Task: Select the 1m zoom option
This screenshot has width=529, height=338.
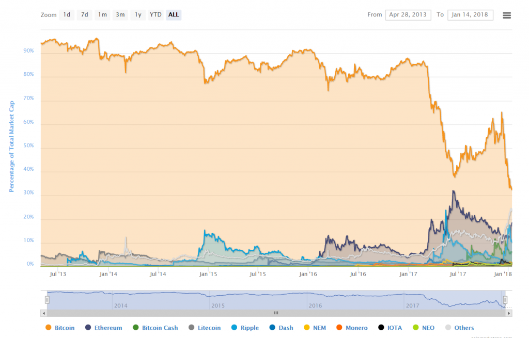Action: pos(102,14)
